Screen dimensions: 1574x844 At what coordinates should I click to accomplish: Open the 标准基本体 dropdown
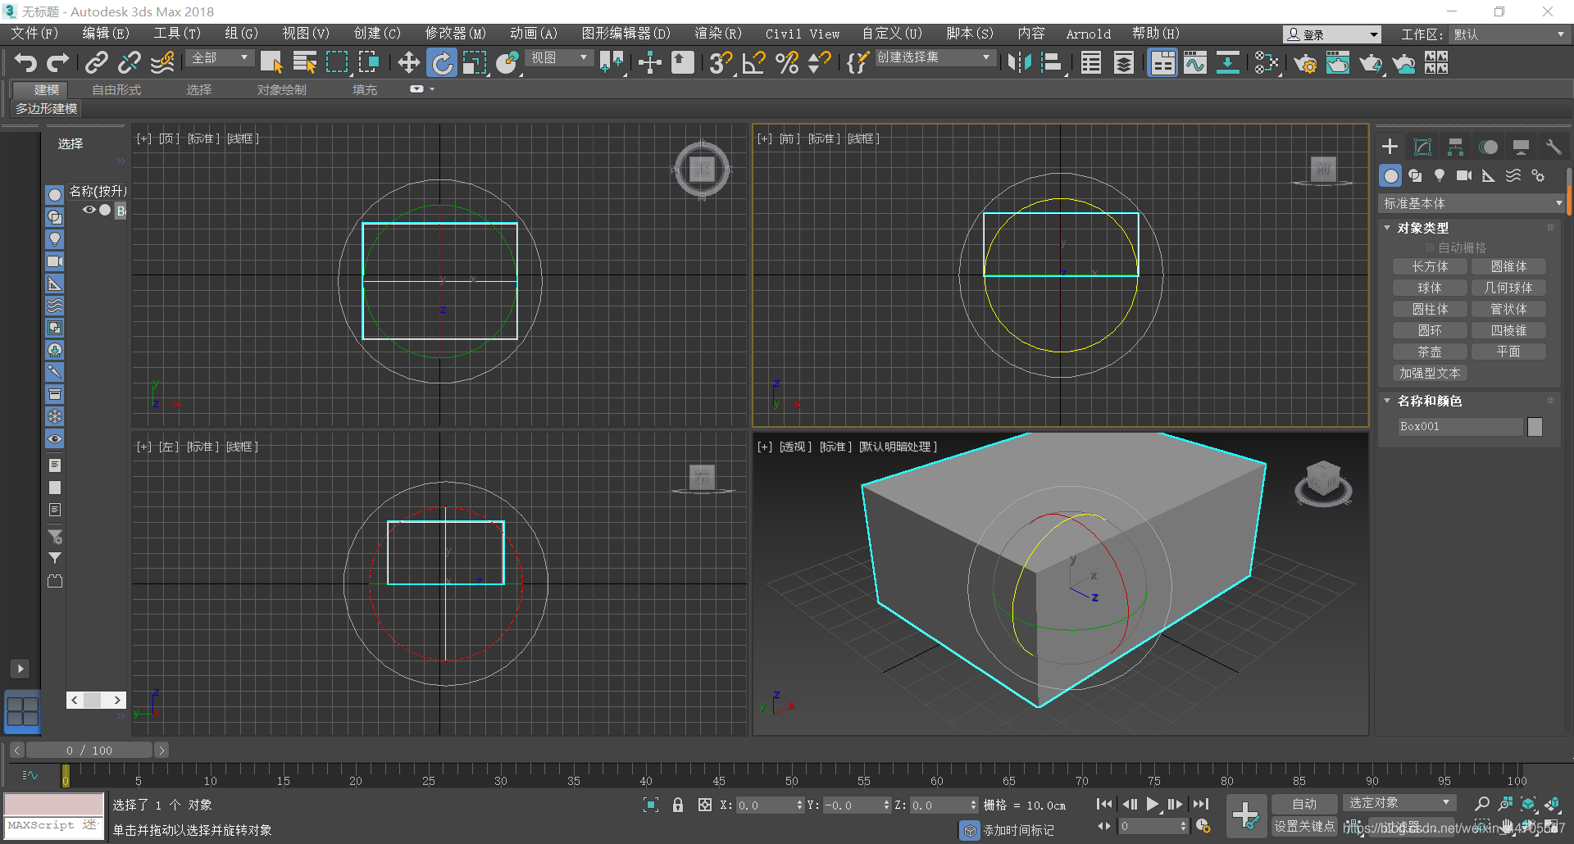(x=1473, y=203)
